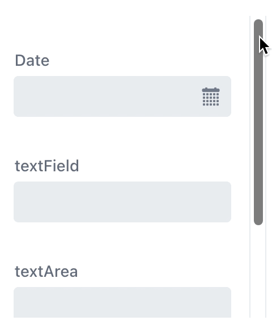The width and height of the screenshot is (272, 329).
Task: Click the textArea label
Action: point(46,271)
